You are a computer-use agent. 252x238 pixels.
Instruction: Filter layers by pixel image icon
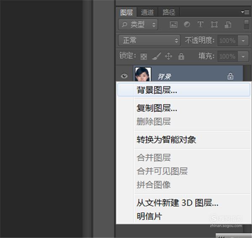pos(173,25)
